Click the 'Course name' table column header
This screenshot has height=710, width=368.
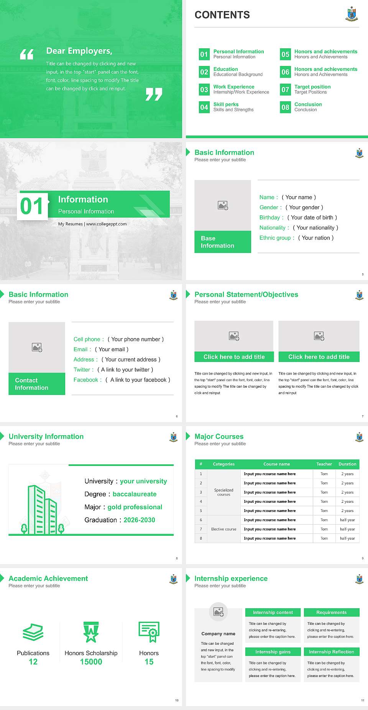pos(277,464)
